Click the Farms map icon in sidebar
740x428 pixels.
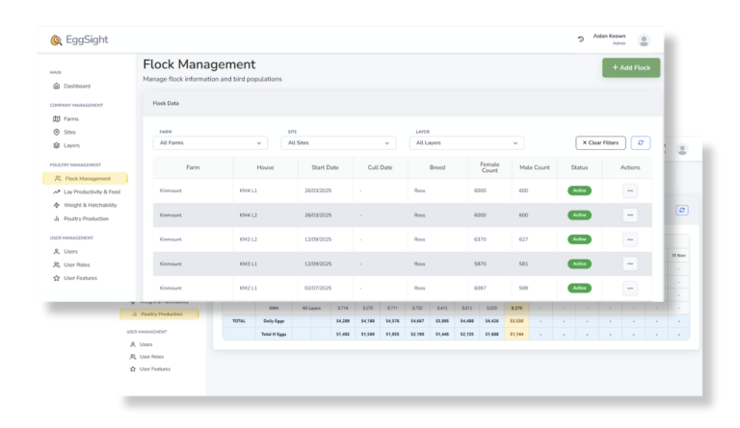57,119
